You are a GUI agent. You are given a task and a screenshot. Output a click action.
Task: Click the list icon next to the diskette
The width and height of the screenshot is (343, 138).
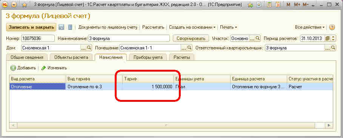tap(70, 27)
